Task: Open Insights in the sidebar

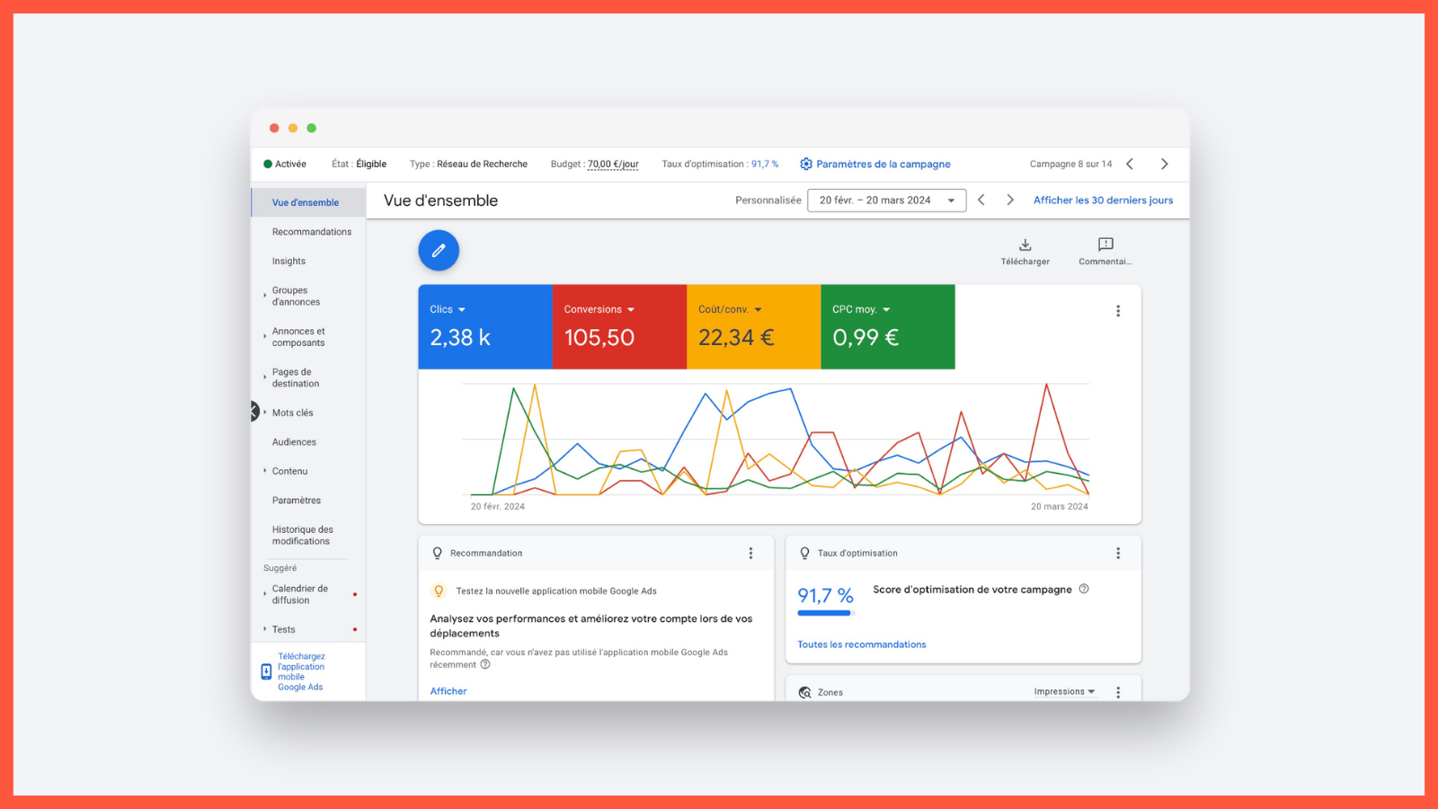Action: 288,261
